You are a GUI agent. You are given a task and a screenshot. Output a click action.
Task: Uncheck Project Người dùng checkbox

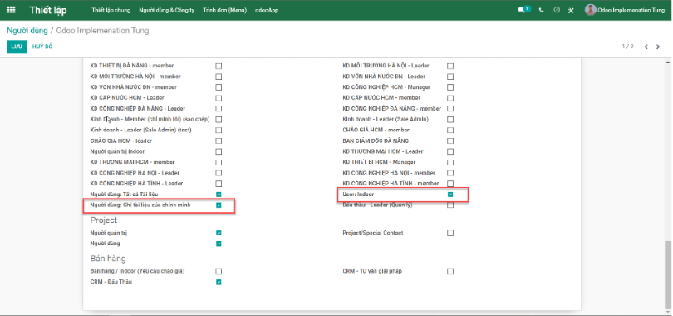[x=219, y=244]
